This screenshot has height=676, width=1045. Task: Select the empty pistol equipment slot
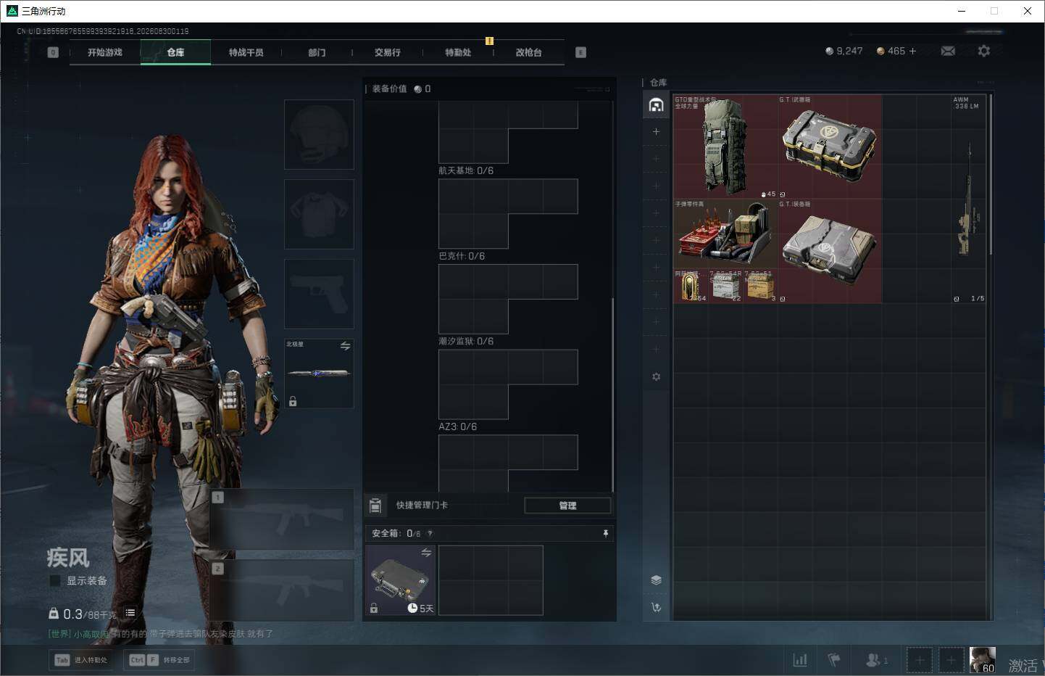click(319, 294)
